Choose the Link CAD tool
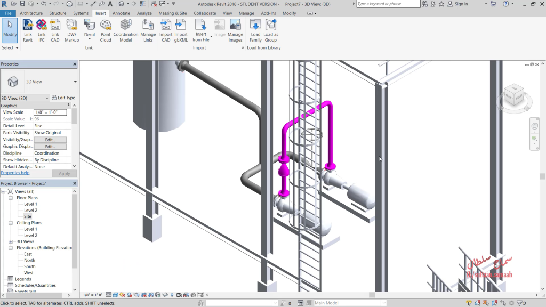546x307 pixels. (55, 30)
